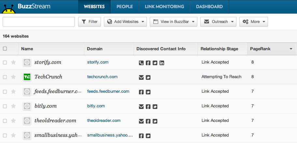This screenshot has width=297, height=143.
Task: Check the storify.com row checkbox
Action: coord(5,63)
